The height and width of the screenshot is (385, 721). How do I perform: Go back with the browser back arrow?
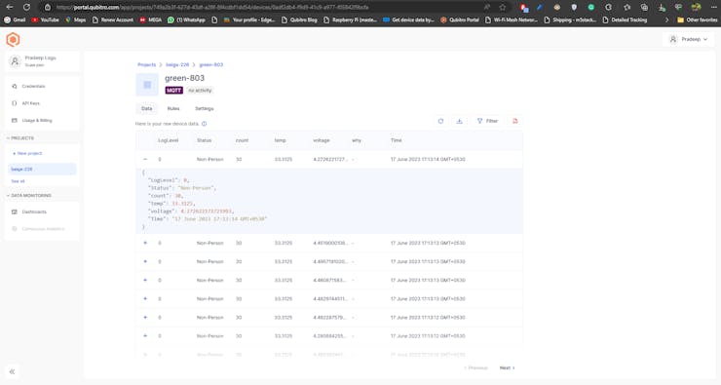(9, 8)
